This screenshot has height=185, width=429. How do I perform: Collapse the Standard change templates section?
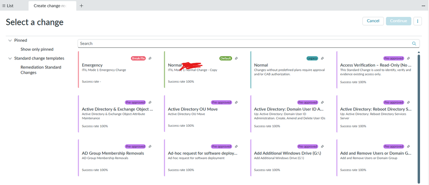pos(10,59)
